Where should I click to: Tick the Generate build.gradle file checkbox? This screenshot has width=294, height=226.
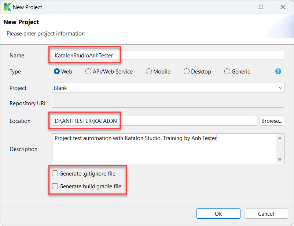[55, 186]
